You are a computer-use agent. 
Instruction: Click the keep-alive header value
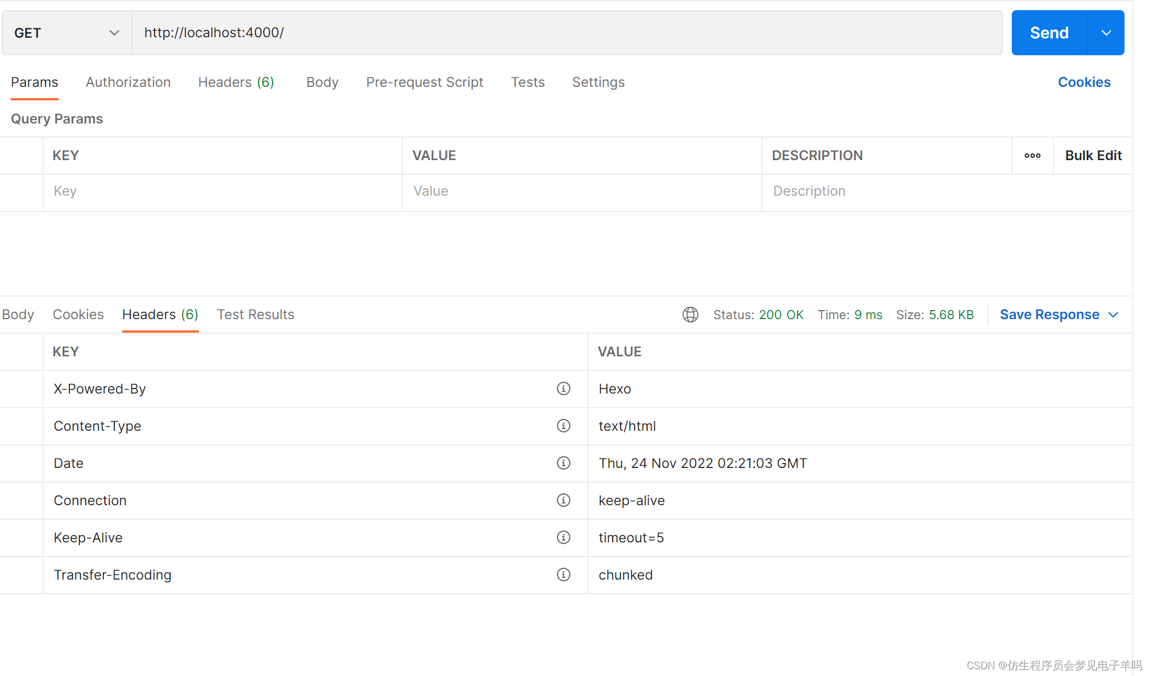[631, 501]
